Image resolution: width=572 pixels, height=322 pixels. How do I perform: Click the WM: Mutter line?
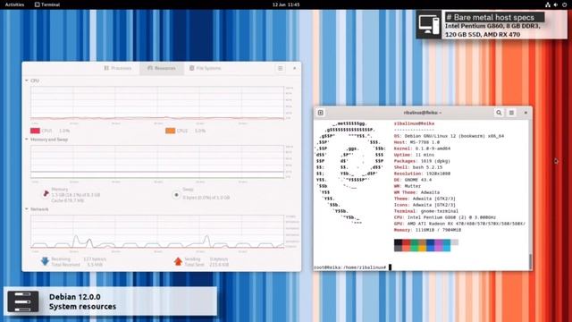tap(408, 186)
